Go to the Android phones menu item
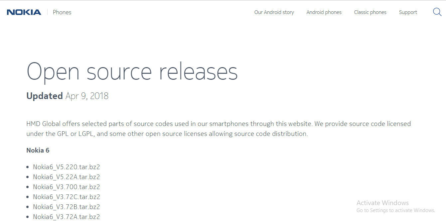446x224 pixels. click(x=324, y=12)
